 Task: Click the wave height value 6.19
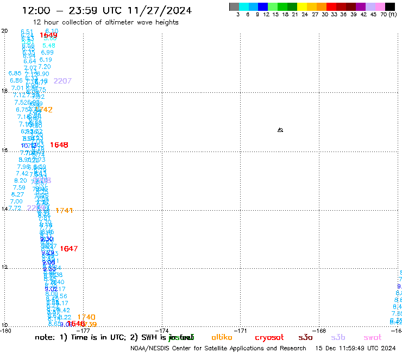46,60
